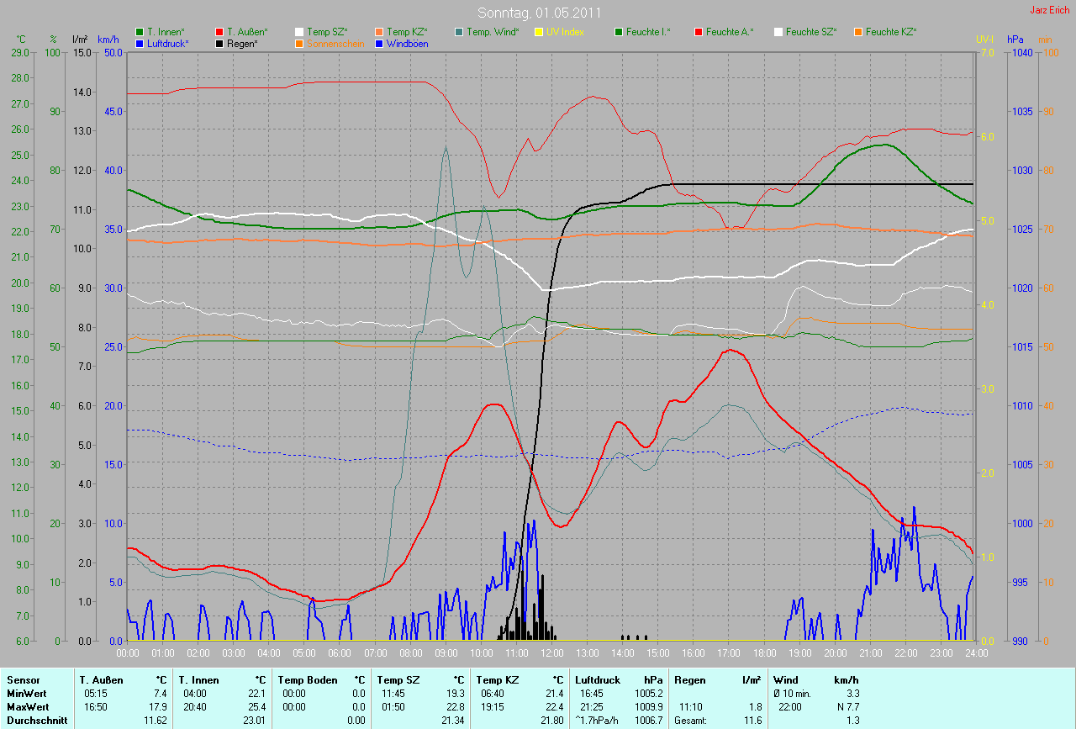Click the teal Temp. Wind legend square

click(x=460, y=32)
